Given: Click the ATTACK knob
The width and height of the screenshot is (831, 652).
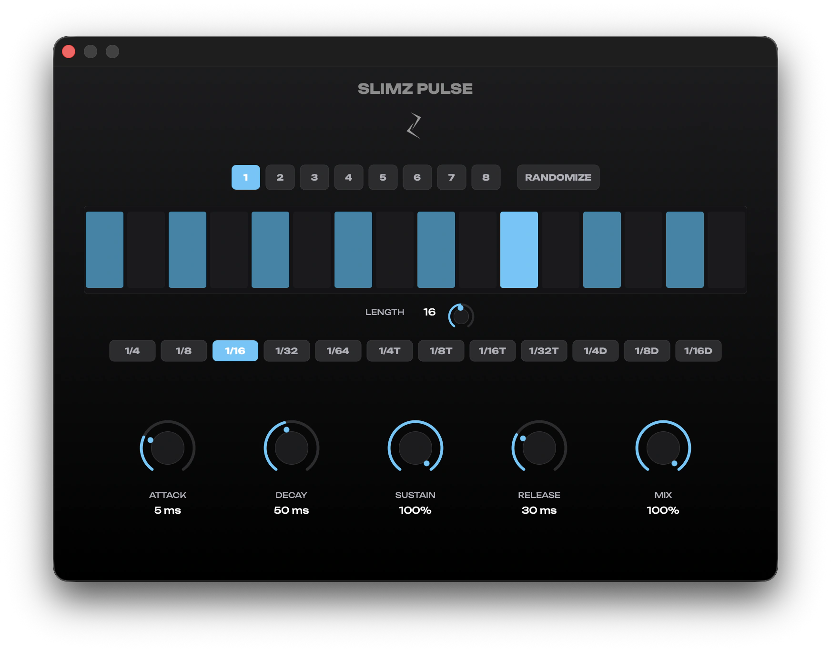Looking at the screenshot, I should (x=168, y=448).
